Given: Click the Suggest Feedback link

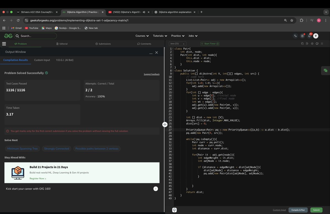Looking at the screenshot, I should click(x=152, y=74).
